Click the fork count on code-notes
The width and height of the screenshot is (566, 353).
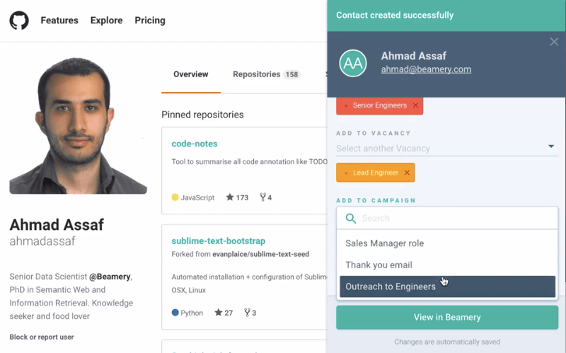coord(266,197)
